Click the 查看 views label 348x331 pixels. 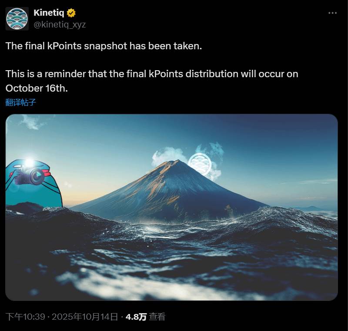157,317
